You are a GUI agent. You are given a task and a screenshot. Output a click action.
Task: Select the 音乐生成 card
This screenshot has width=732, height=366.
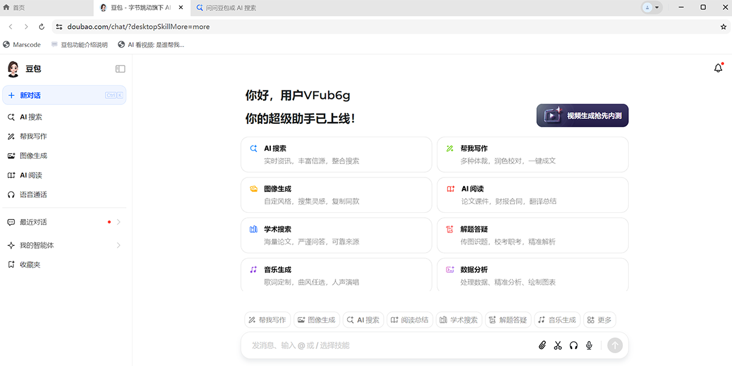pyautogui.click(x=336, y=276)
